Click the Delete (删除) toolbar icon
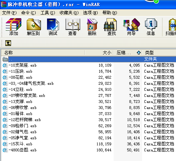This screenshot has height=161, width=176. pyautogui.click(x=92, y=27)
